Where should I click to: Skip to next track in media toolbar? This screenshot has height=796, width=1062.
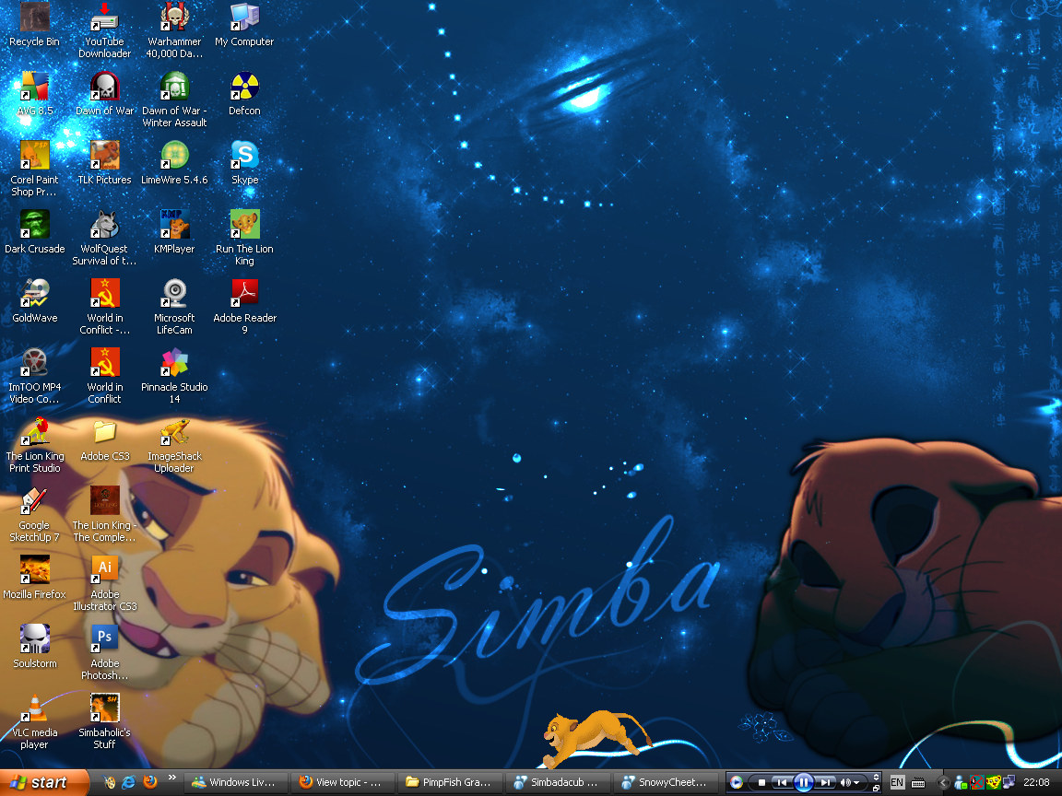click(825, 782)
